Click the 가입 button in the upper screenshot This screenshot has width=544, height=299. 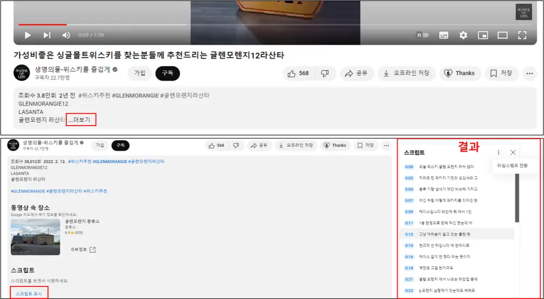tap(140, 73)
